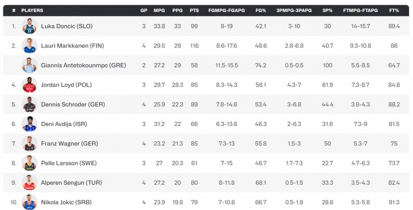
Task: Click Luka Doncic's player photo
Action: tap(29, 26)
